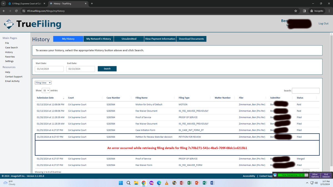
Task: Open Favorites in the sidebar
Action: [10, 57]
